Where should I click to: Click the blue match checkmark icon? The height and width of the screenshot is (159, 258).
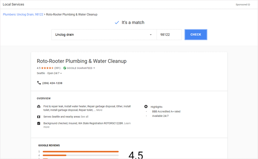117,22
